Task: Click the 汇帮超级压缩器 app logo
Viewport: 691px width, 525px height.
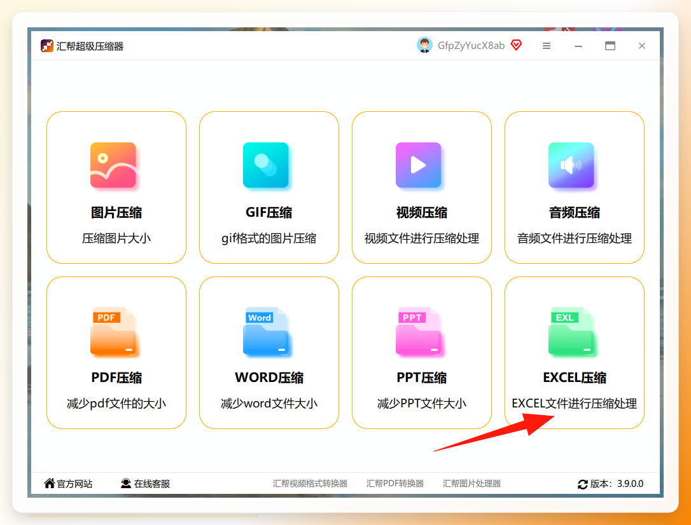Action: 46,46
